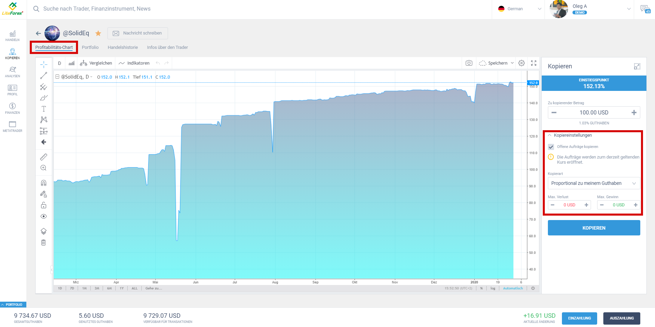This screenshot has height=327, width=655.
Task: Select the crosshair cursor tool
Action: [43, 64]
